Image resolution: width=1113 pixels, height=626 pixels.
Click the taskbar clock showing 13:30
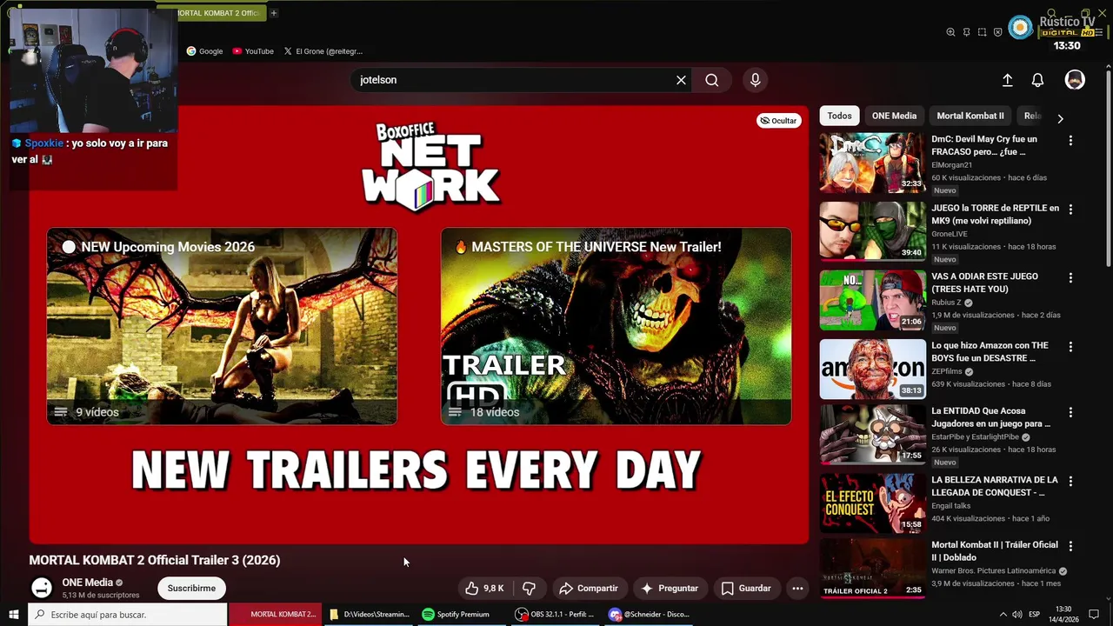click(1063, 615)
